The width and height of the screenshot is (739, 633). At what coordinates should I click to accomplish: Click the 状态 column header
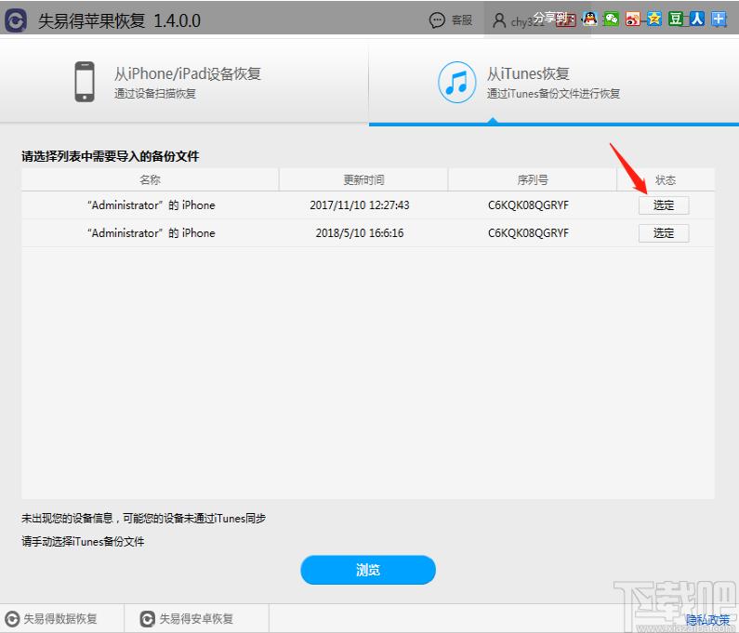coord(666,179)
